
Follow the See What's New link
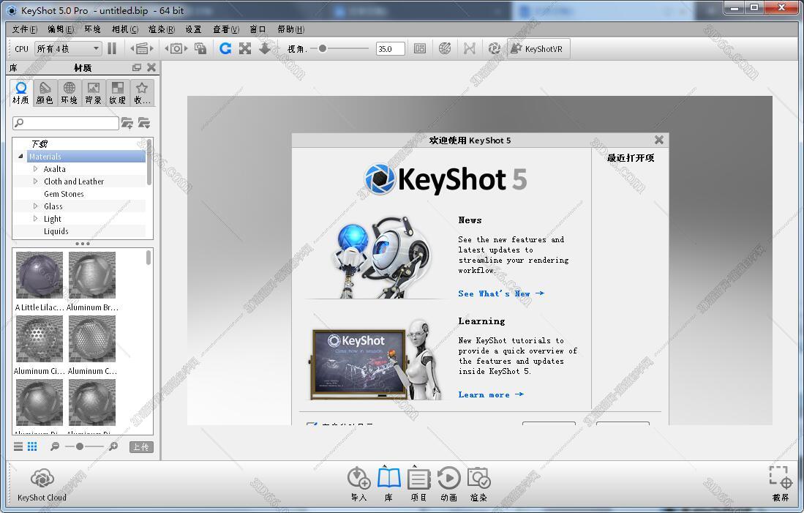(501, 293)
